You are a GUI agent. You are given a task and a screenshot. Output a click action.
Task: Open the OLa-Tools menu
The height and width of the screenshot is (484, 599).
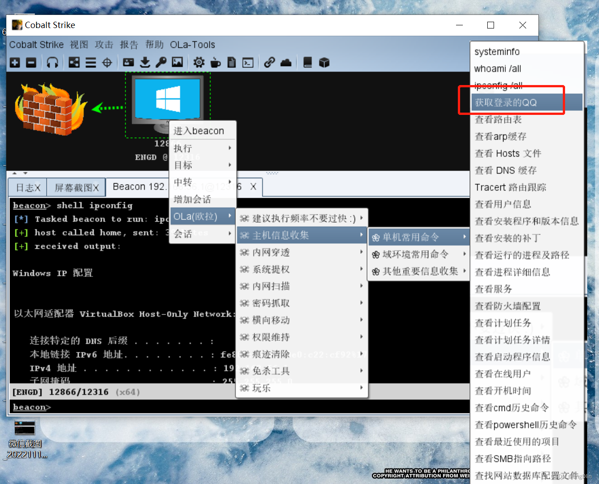click(193, 45)
